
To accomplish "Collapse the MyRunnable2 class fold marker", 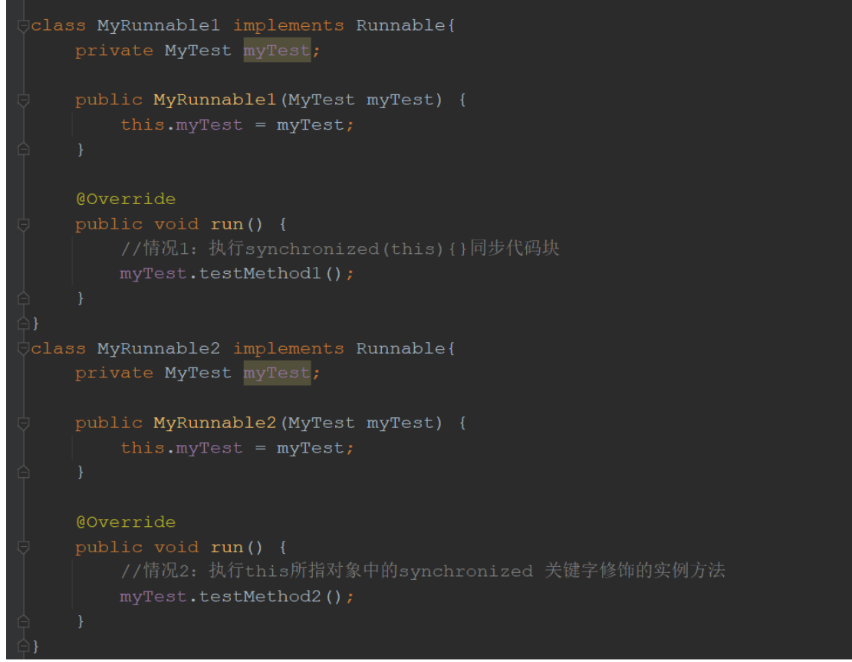I will click(24, 349).
